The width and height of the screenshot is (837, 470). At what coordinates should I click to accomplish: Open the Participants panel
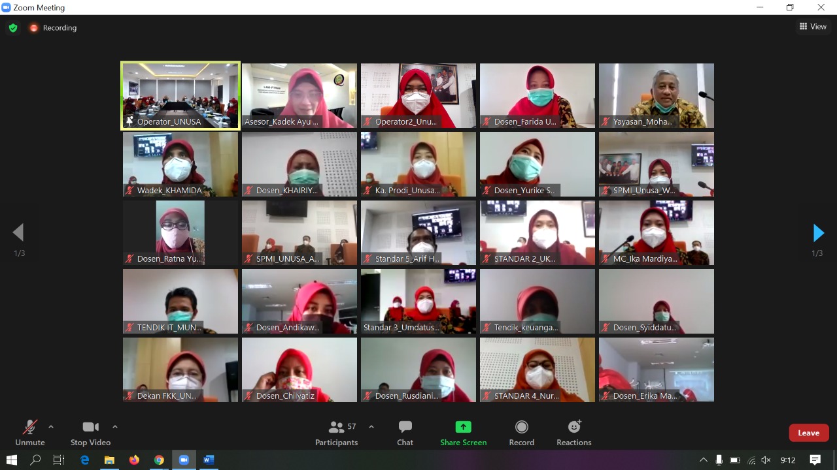(336, 433)
